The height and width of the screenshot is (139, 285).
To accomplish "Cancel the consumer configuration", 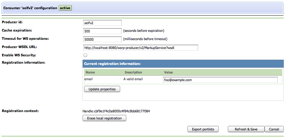I will click(274, 129).
